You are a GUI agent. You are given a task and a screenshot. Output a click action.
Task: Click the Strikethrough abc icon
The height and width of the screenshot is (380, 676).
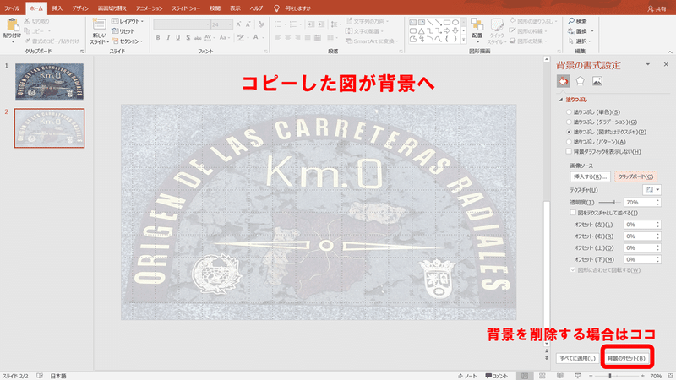[x=198, y=38]
